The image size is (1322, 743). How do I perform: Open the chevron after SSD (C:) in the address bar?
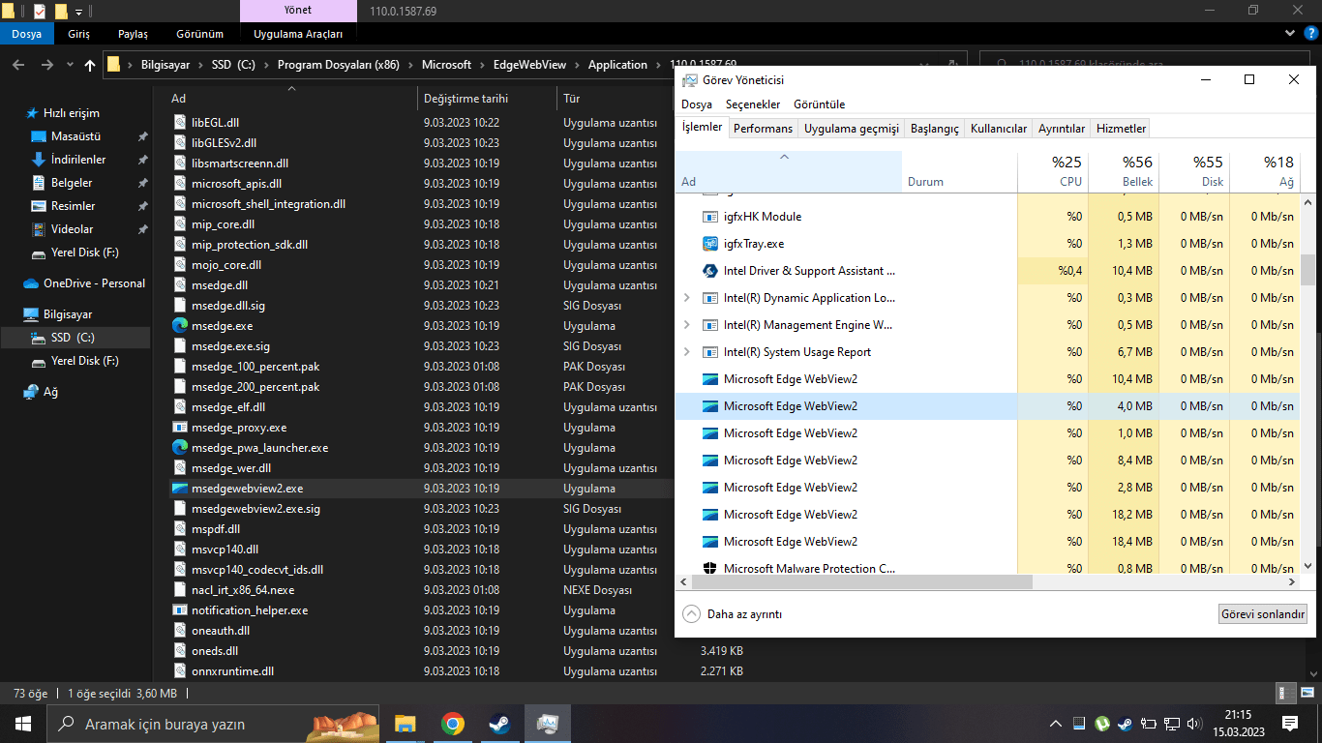coord(266,65)
